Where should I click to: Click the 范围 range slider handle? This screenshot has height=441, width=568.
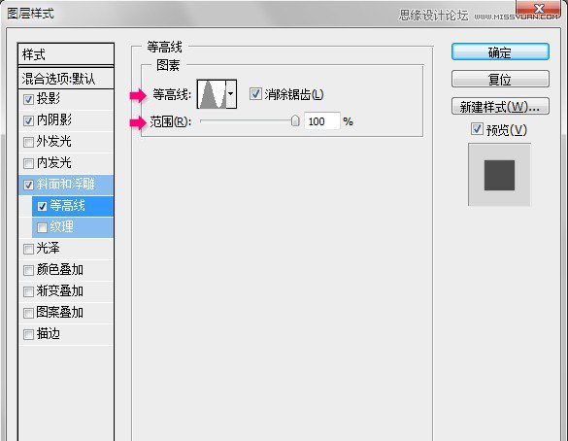tap(295, 120)
